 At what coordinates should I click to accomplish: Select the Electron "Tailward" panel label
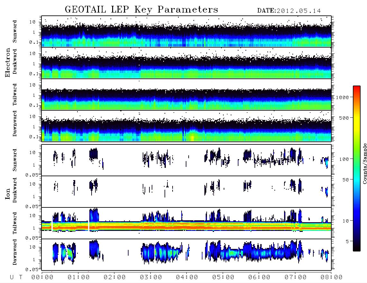[15, 95]
